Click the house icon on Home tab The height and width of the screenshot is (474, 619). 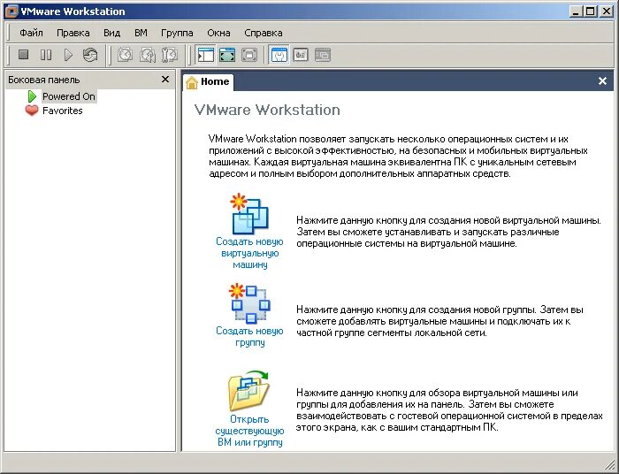[x=192, y=82]
